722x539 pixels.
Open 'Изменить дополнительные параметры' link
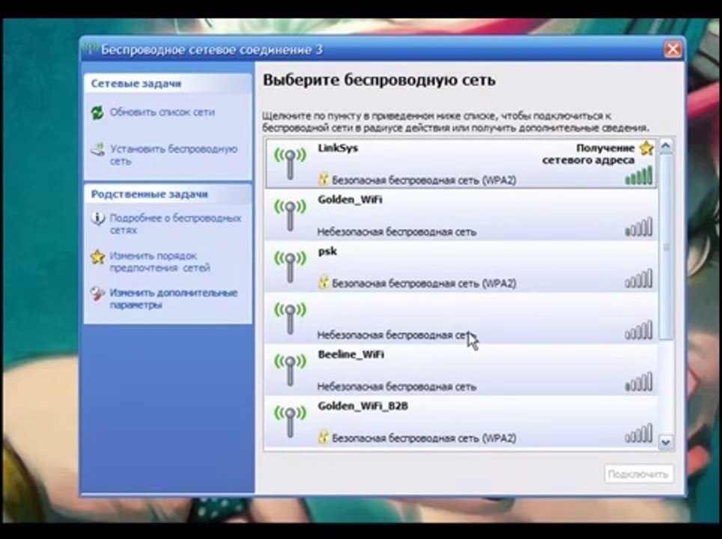[x=174, y=299]
